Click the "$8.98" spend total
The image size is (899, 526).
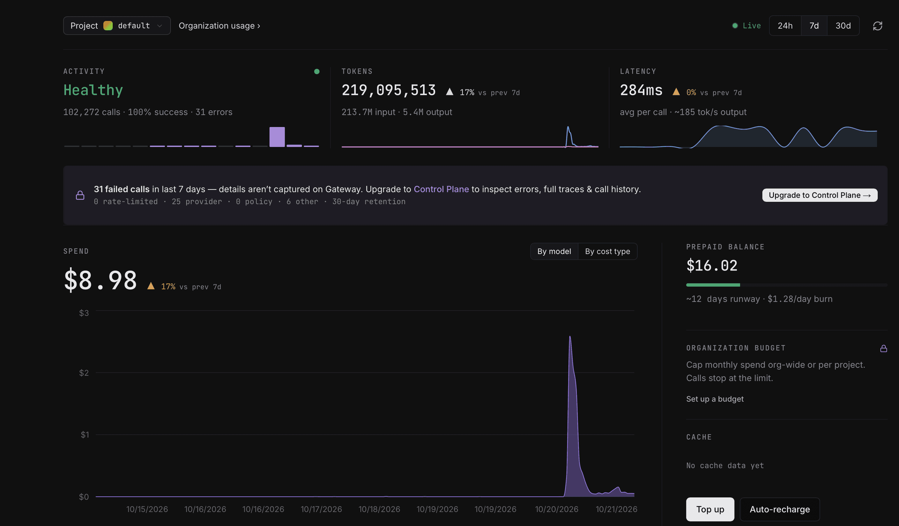100,280
